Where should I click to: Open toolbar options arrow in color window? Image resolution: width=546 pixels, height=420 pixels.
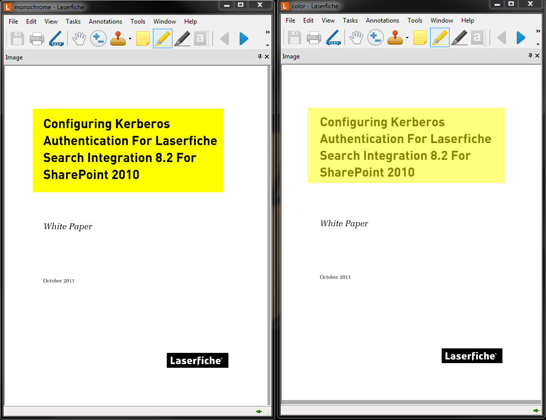tap(538, 44)
